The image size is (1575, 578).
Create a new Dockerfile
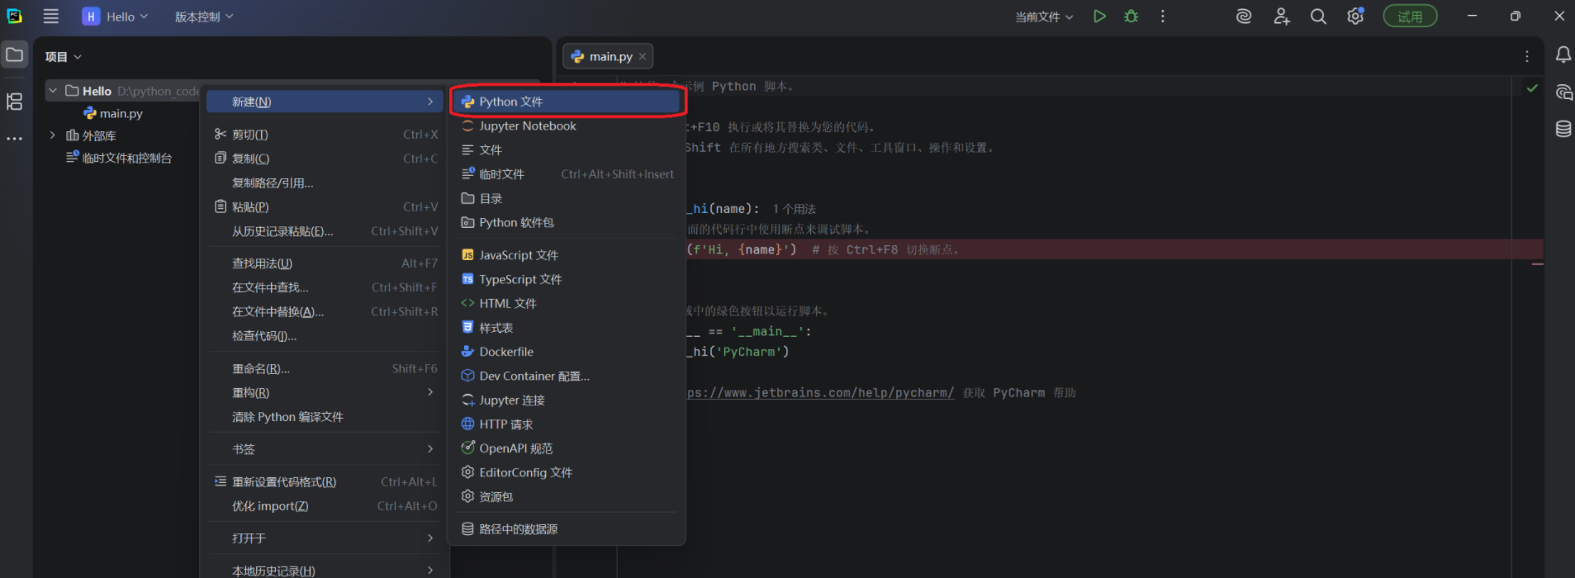567,352
